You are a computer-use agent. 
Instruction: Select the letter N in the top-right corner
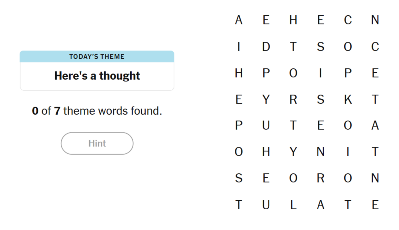point(375,20)
